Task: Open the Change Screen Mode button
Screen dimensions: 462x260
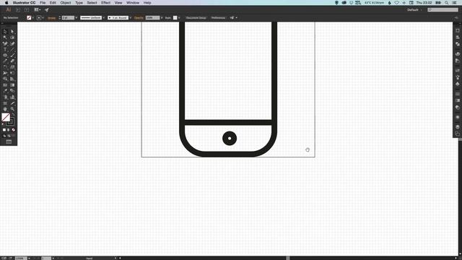Action: (9, 142)
